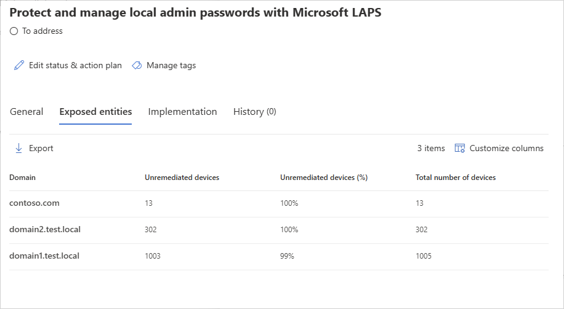
Task: Select the To address status circle
Action: [14, 31]
